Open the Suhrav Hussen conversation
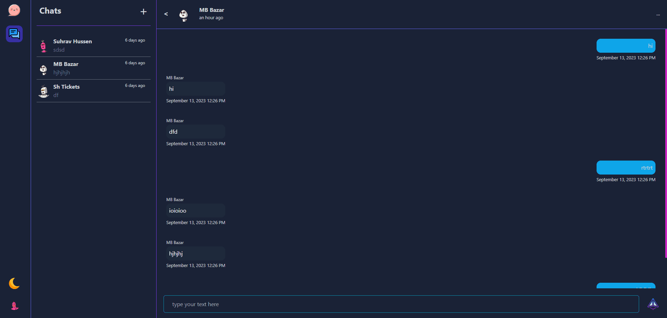 [93, 45]
